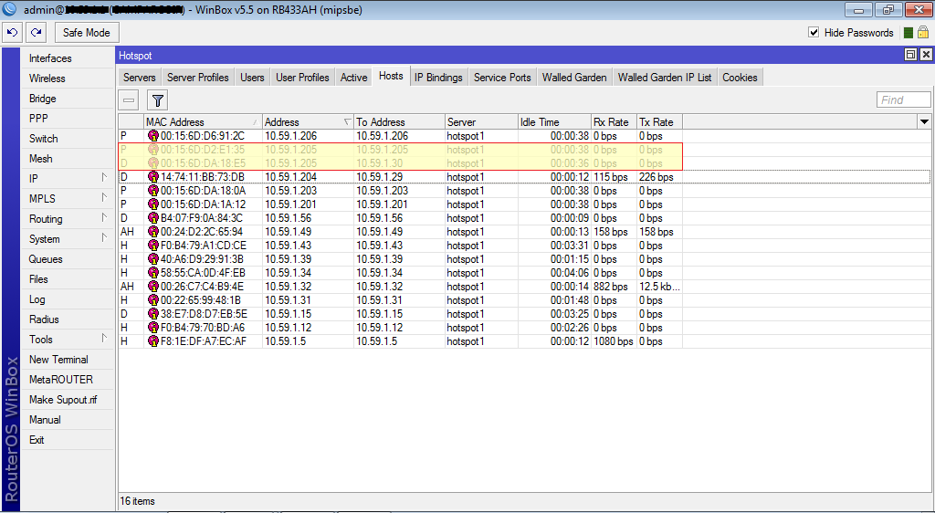Click host icon for 00:24:D2:2C:65:94
The image size is (935, 513).
[153, 232]
